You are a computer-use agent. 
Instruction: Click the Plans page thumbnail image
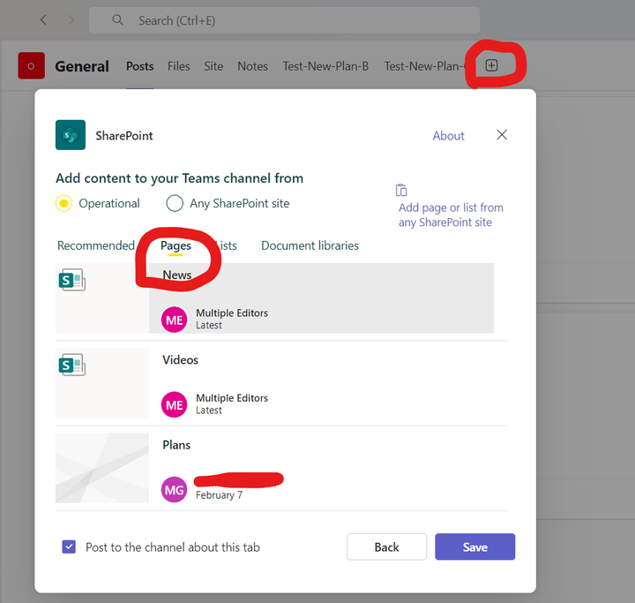(102, 468)
